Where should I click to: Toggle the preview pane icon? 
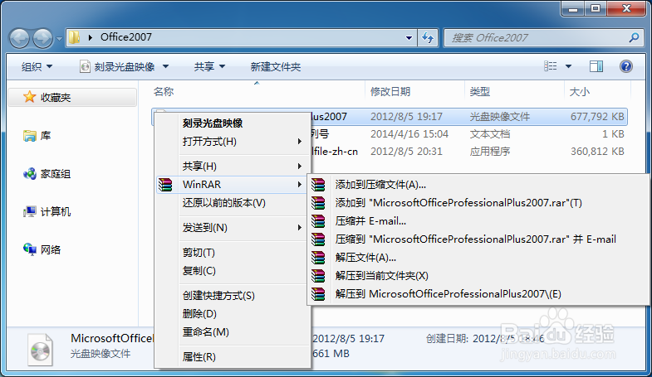point(596,66)
